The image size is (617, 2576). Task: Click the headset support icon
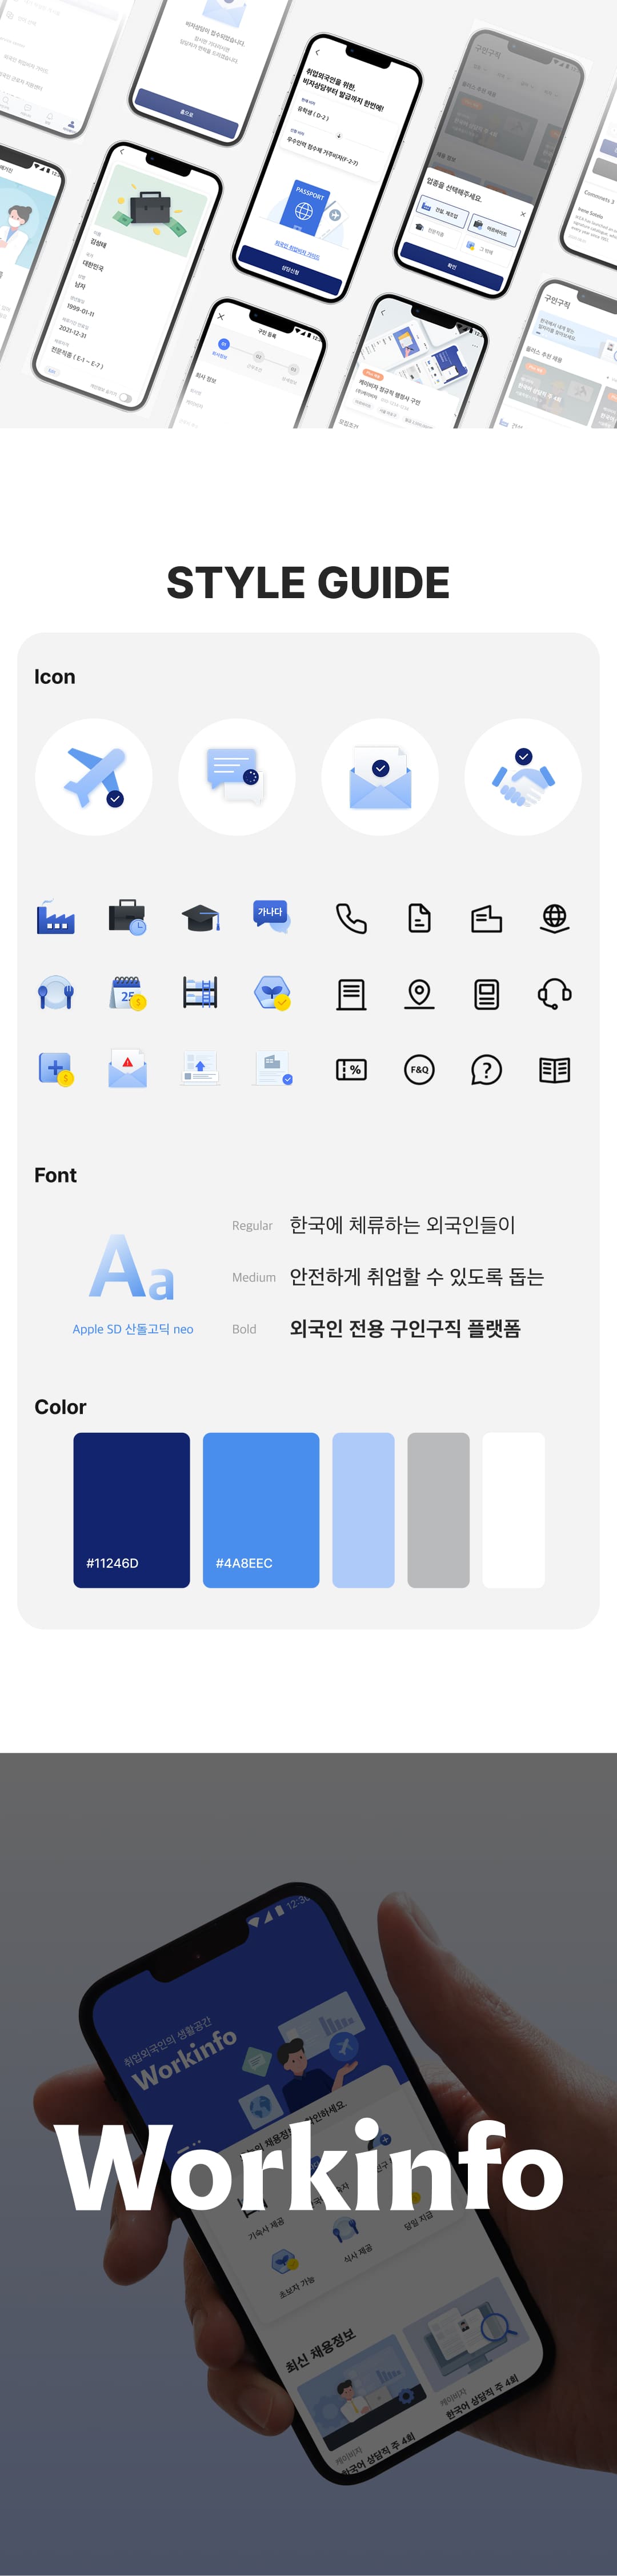click(x=555, y=994)
